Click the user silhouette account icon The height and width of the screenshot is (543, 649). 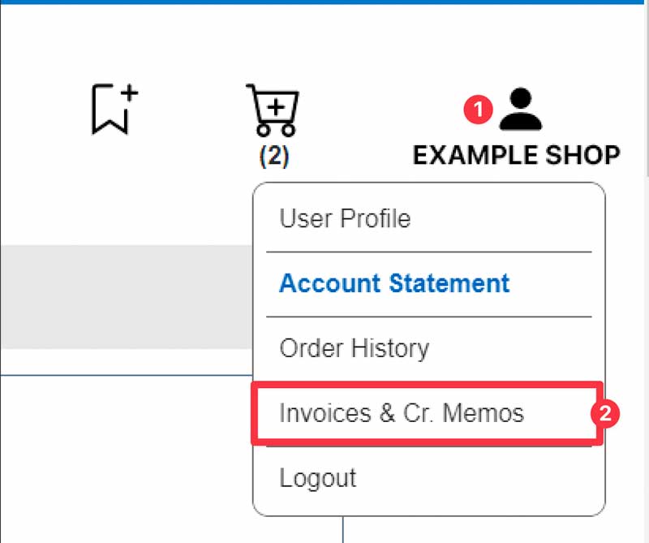520,110
